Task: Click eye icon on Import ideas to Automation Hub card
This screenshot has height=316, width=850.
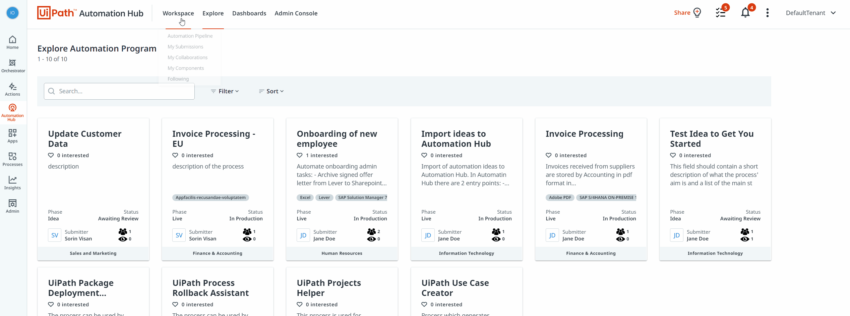Action: (496, 239)
